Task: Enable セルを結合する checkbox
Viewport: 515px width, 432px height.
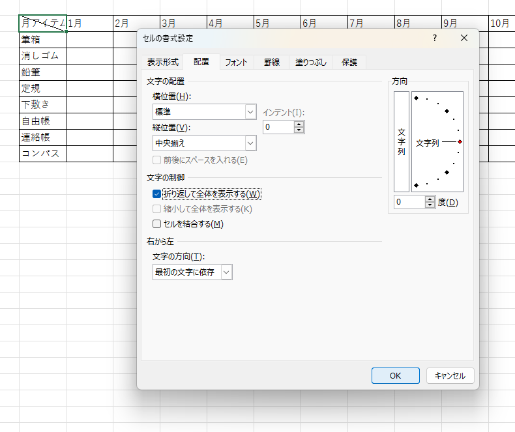Action: click(x=156, y=224)
